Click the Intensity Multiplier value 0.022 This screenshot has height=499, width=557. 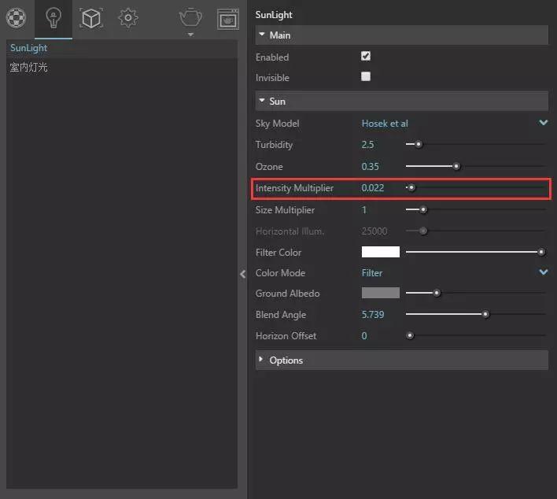click(x=373, y=187)
